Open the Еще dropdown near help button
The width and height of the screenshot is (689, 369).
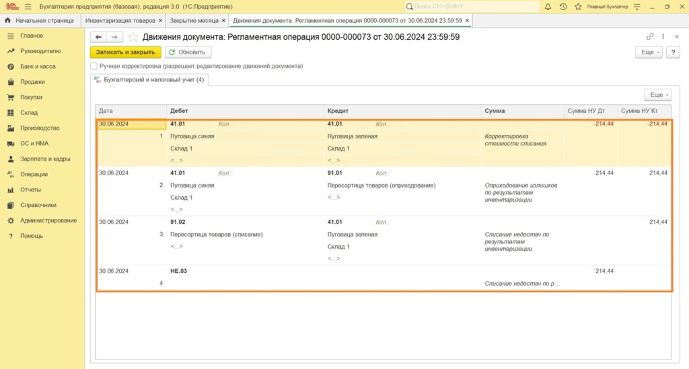(x=649, y=52)
